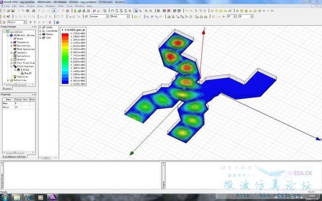Select Optimetrics in project tree
Image resolution: width=322 pixels, height=201 pixels.
(x=23, y=56)
